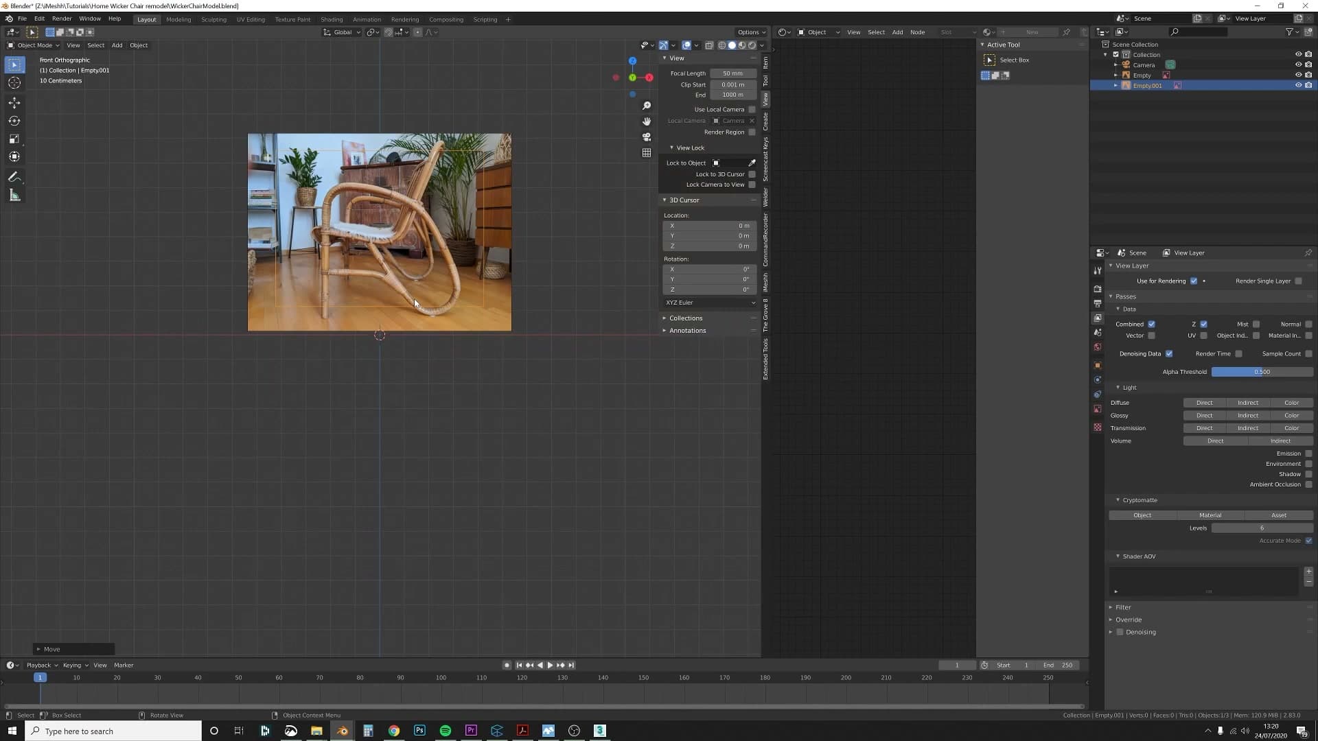Click Diffuse Direct pass button
Viewport: 1318px width, 741px height.
point(1204,403)
